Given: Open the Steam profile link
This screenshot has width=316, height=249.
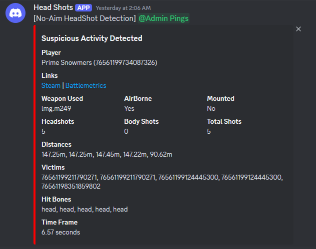Looking at the screenshot, I should coord(50,85).
